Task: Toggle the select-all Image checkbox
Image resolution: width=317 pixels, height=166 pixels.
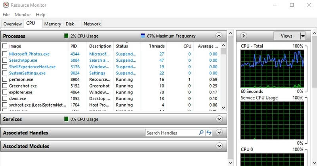Action: pos(5,46)
